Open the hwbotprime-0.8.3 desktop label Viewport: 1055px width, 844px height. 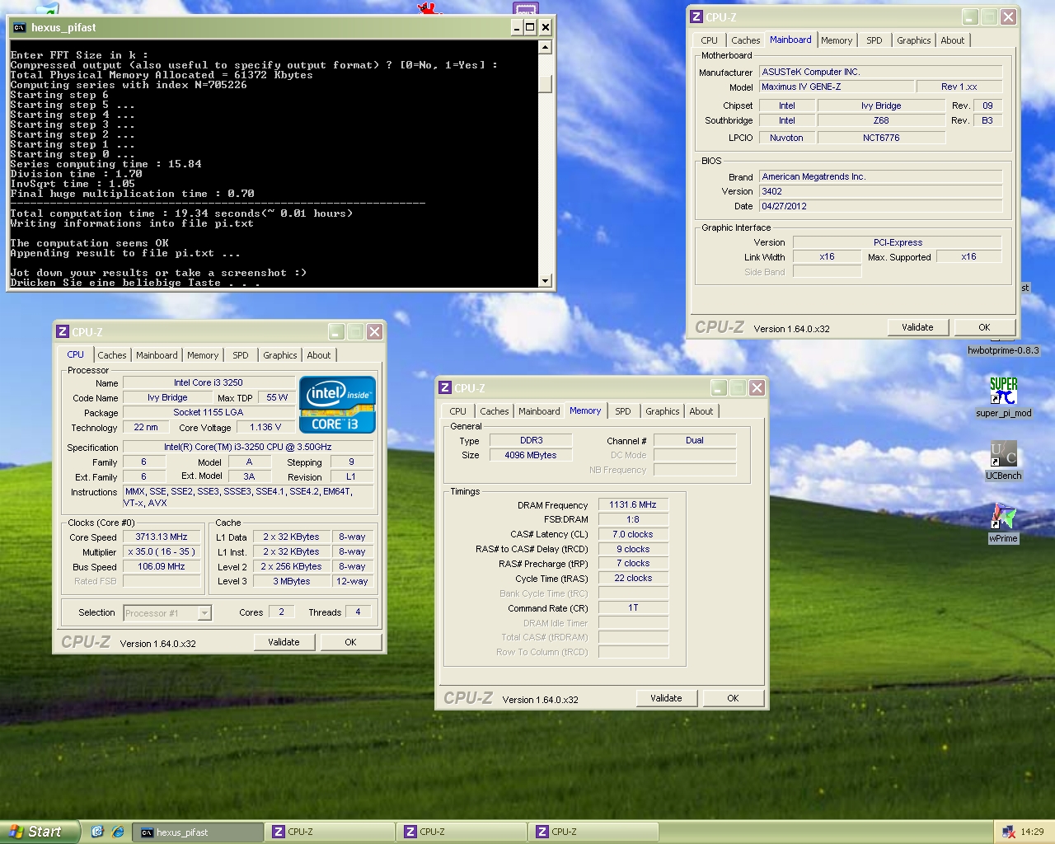pos(1003,350)
